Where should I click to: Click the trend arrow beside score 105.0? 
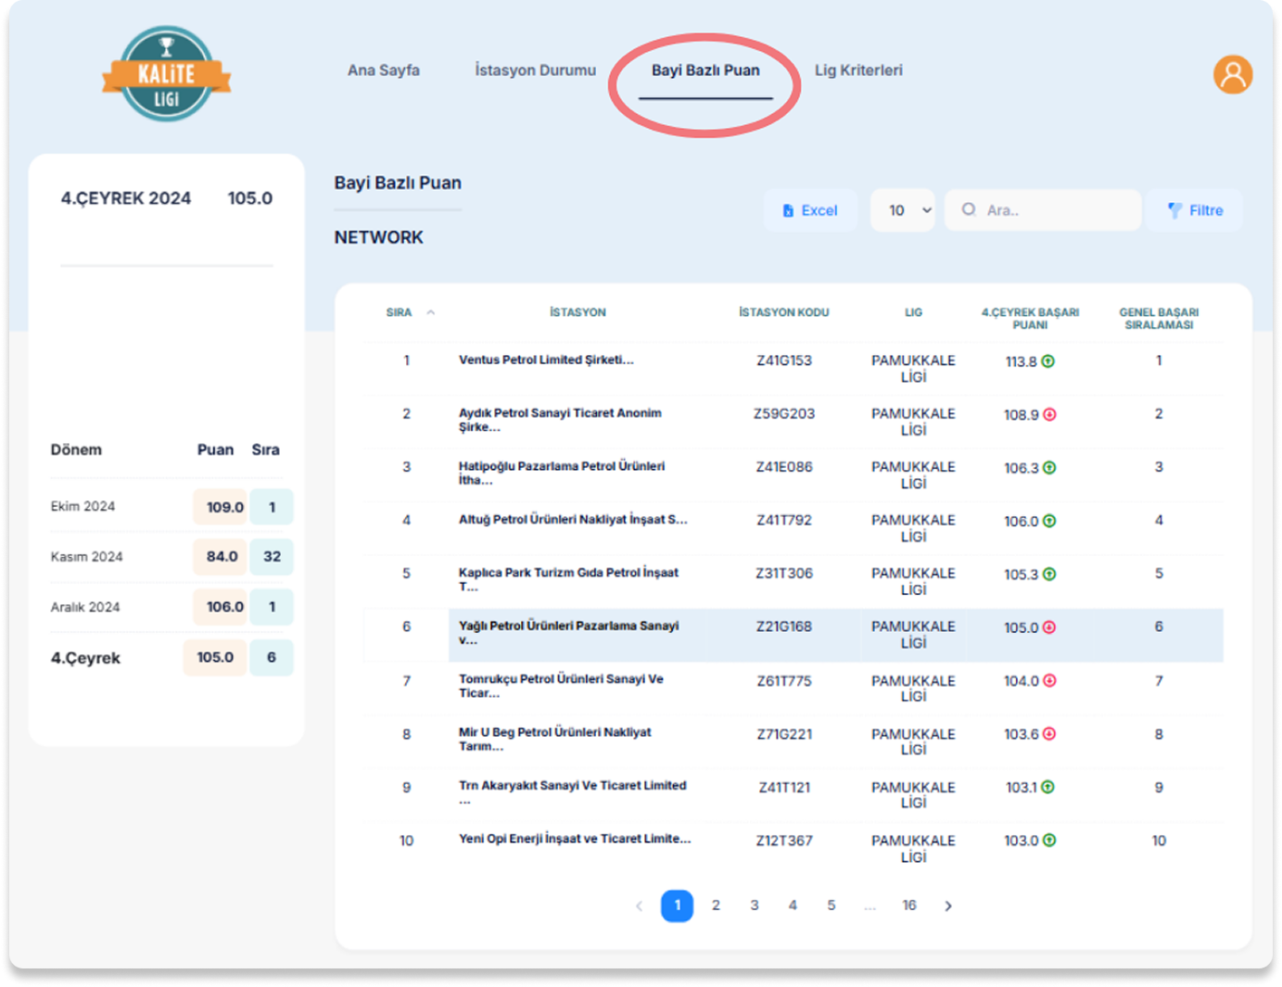[x=1049, y=627]
